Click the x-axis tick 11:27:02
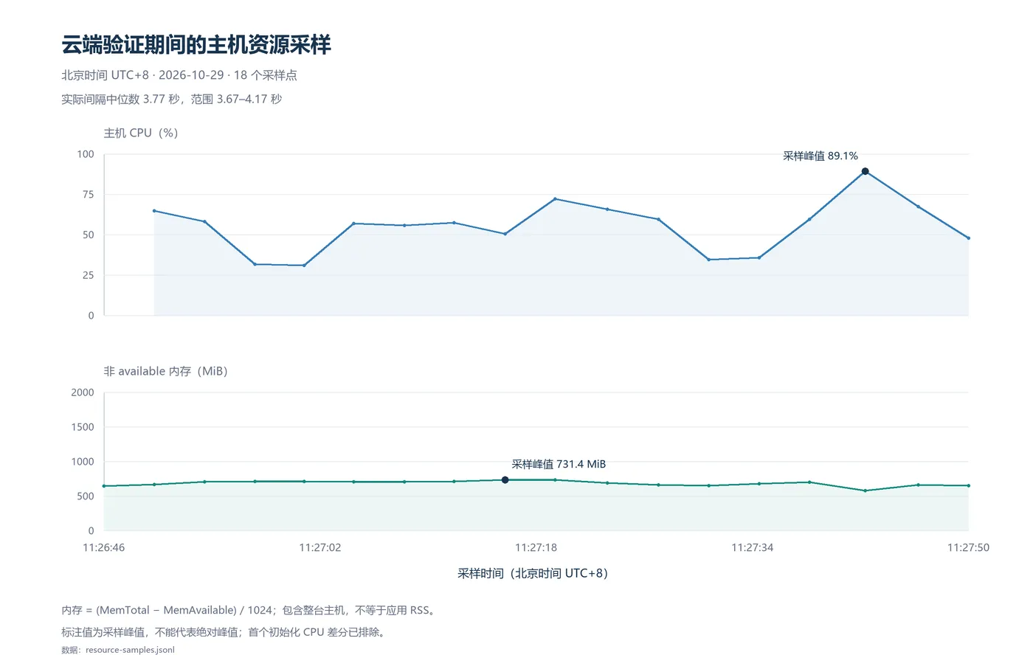 pos(320,547)
